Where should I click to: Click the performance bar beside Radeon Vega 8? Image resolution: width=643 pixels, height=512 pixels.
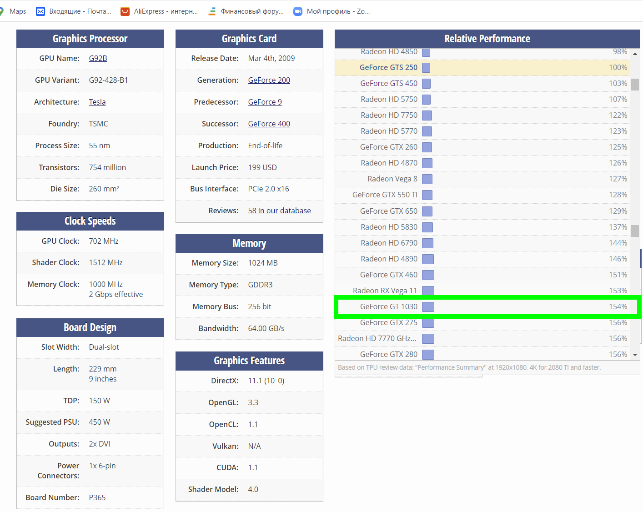(x=427, y=179)
